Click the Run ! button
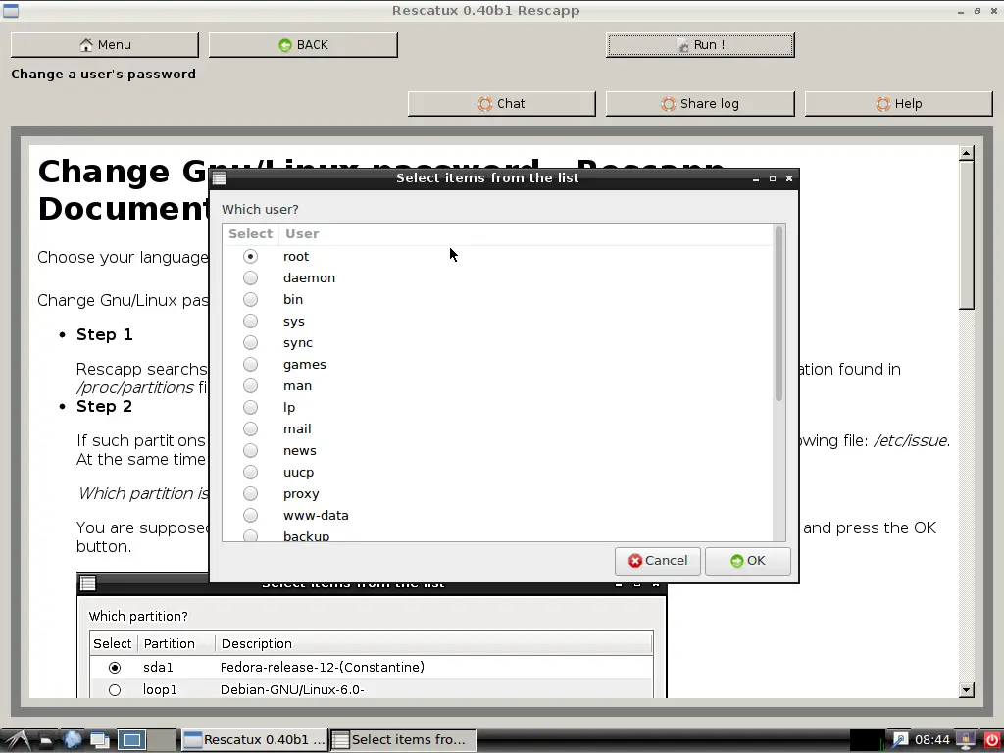The width and height of the screenshot is (1004, 753). [x=700, y=45]
